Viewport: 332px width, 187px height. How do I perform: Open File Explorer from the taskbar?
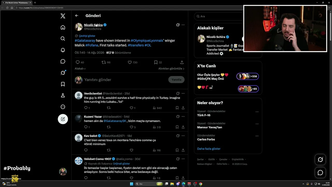(172, 184)
